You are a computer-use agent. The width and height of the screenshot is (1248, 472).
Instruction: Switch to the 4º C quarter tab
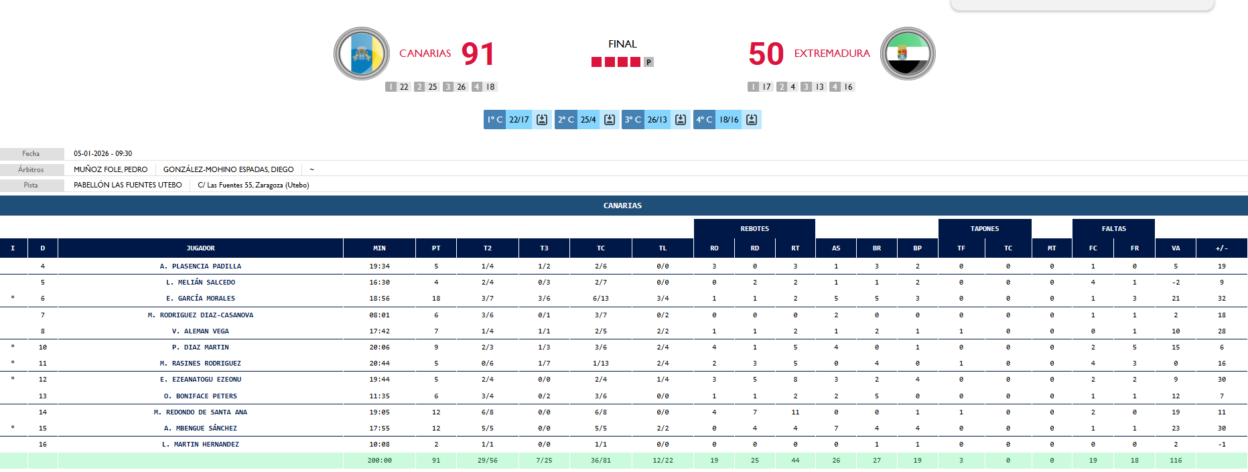tap(704, 120)
